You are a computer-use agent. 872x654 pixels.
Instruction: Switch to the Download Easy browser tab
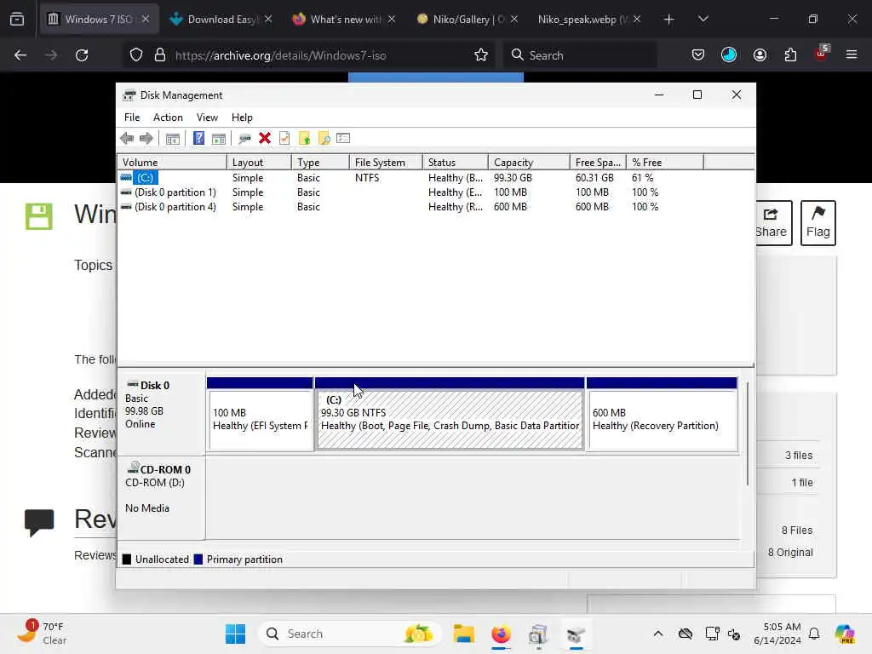pos(221,20)
